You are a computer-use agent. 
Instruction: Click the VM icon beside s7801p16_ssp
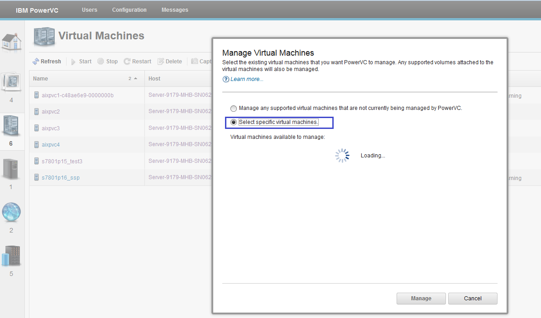pos(37,177)
